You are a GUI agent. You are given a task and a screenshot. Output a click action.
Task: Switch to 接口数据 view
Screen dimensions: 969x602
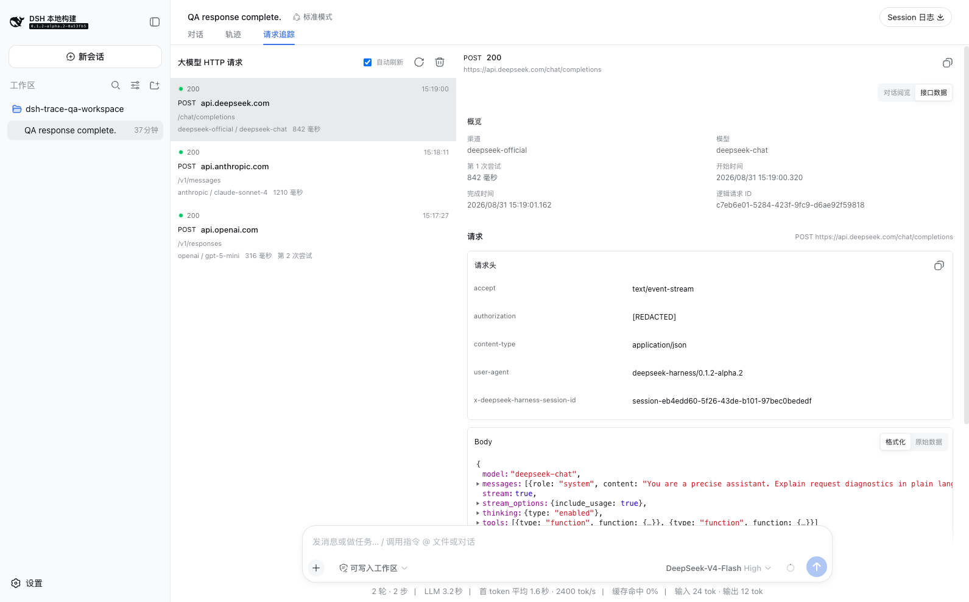point(934,93)
